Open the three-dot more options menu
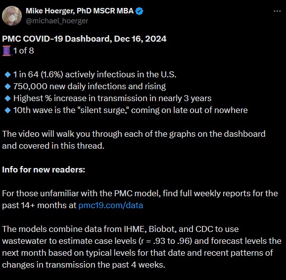This screenshot has height=280, width=286. tap(277, 11)
